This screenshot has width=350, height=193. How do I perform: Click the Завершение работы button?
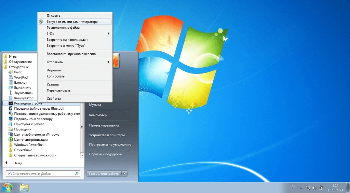click(x=104, y=174)
